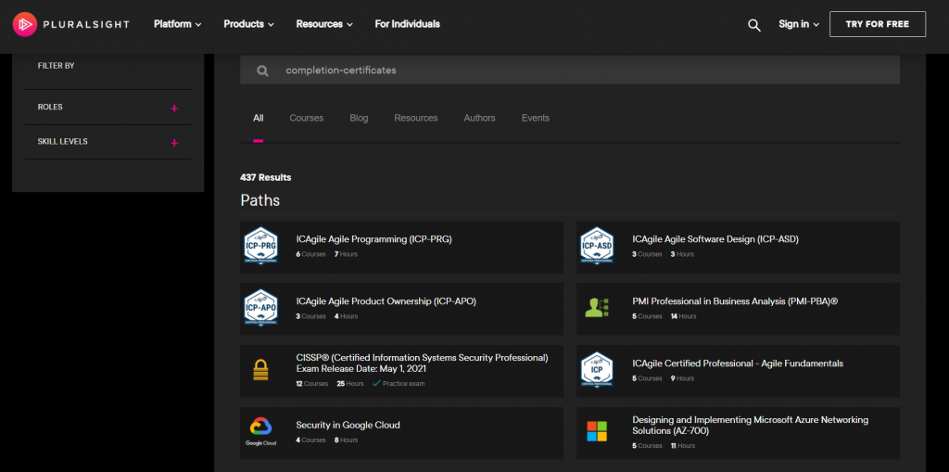Click the ICP-PRG badge icon
This screenshot has width=949, height=472.
tap(260, 246)
